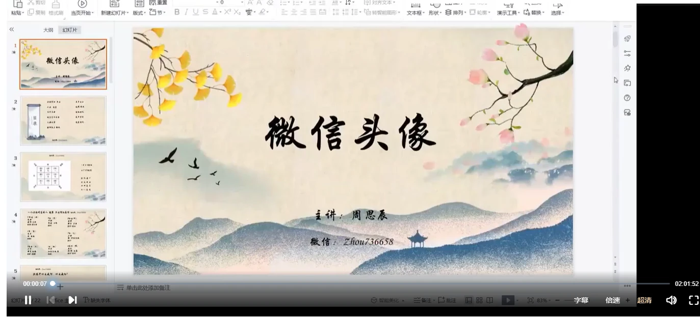
Task: Align text left
Action: coord(284,12)
